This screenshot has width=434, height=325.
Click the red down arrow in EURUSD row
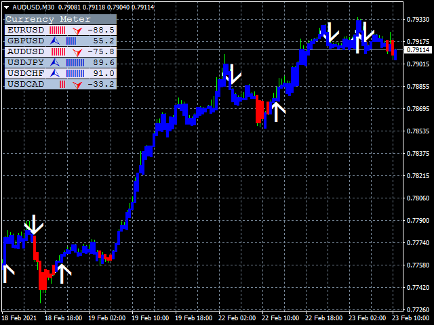(x=77, y=30)
